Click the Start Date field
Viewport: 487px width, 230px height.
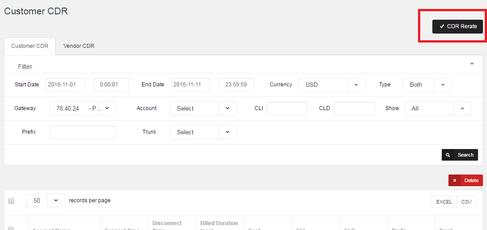tap(65, 85)
